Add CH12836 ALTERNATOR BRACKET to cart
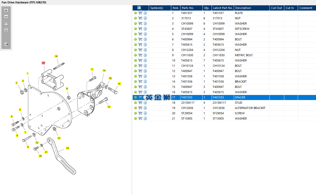This screenshot has width=316, height=195. pos(140,108)
